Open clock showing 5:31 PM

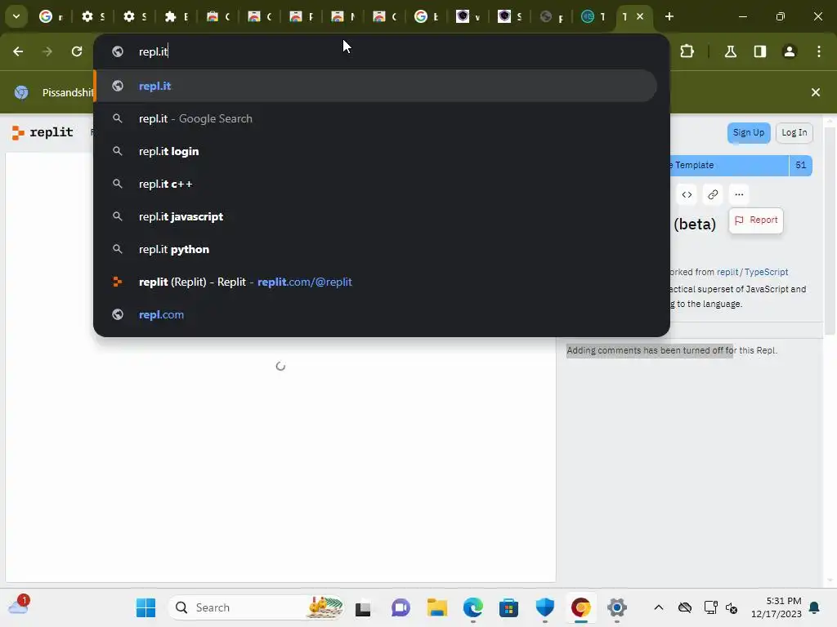777,607
